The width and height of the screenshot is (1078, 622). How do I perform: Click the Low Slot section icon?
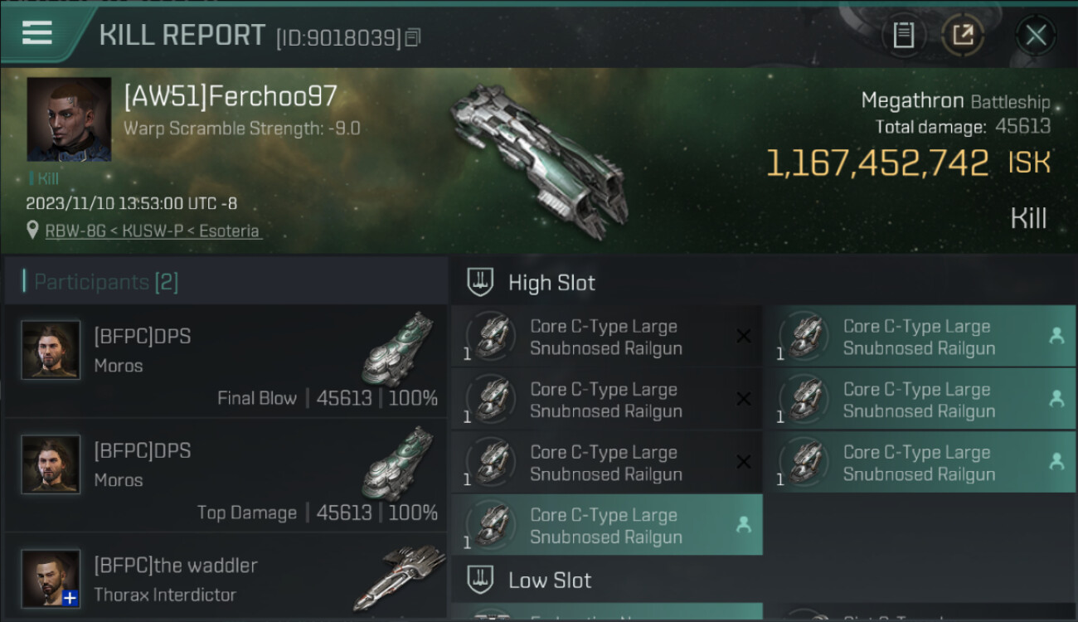coord(481,580)
